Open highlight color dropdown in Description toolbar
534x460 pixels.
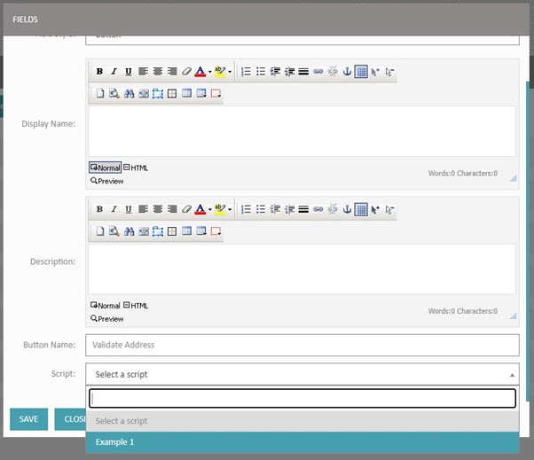(x=230, y=210)
